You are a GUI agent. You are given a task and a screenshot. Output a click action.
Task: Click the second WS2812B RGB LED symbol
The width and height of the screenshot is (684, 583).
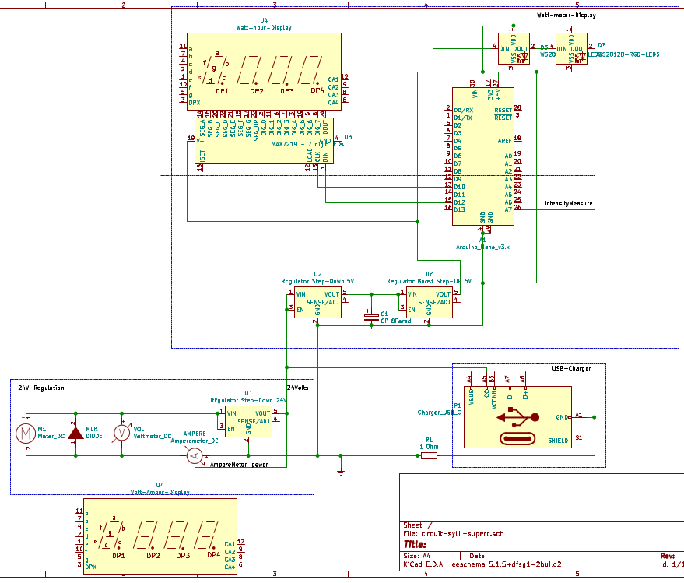(571, 49)
